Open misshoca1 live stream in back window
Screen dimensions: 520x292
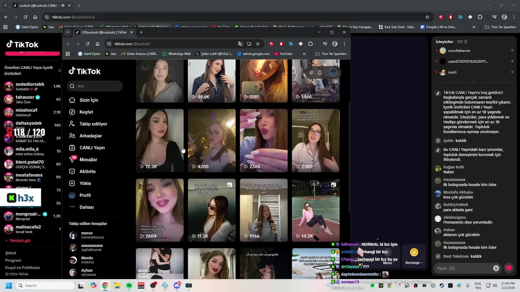click(32, 112)
